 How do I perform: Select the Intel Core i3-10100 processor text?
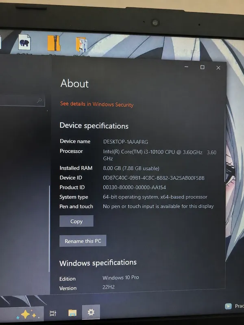tap(159, 155)
